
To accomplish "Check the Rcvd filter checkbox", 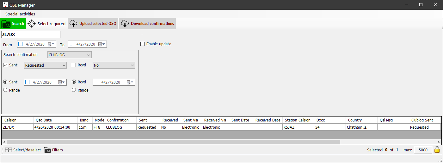I will pos(74,65).
